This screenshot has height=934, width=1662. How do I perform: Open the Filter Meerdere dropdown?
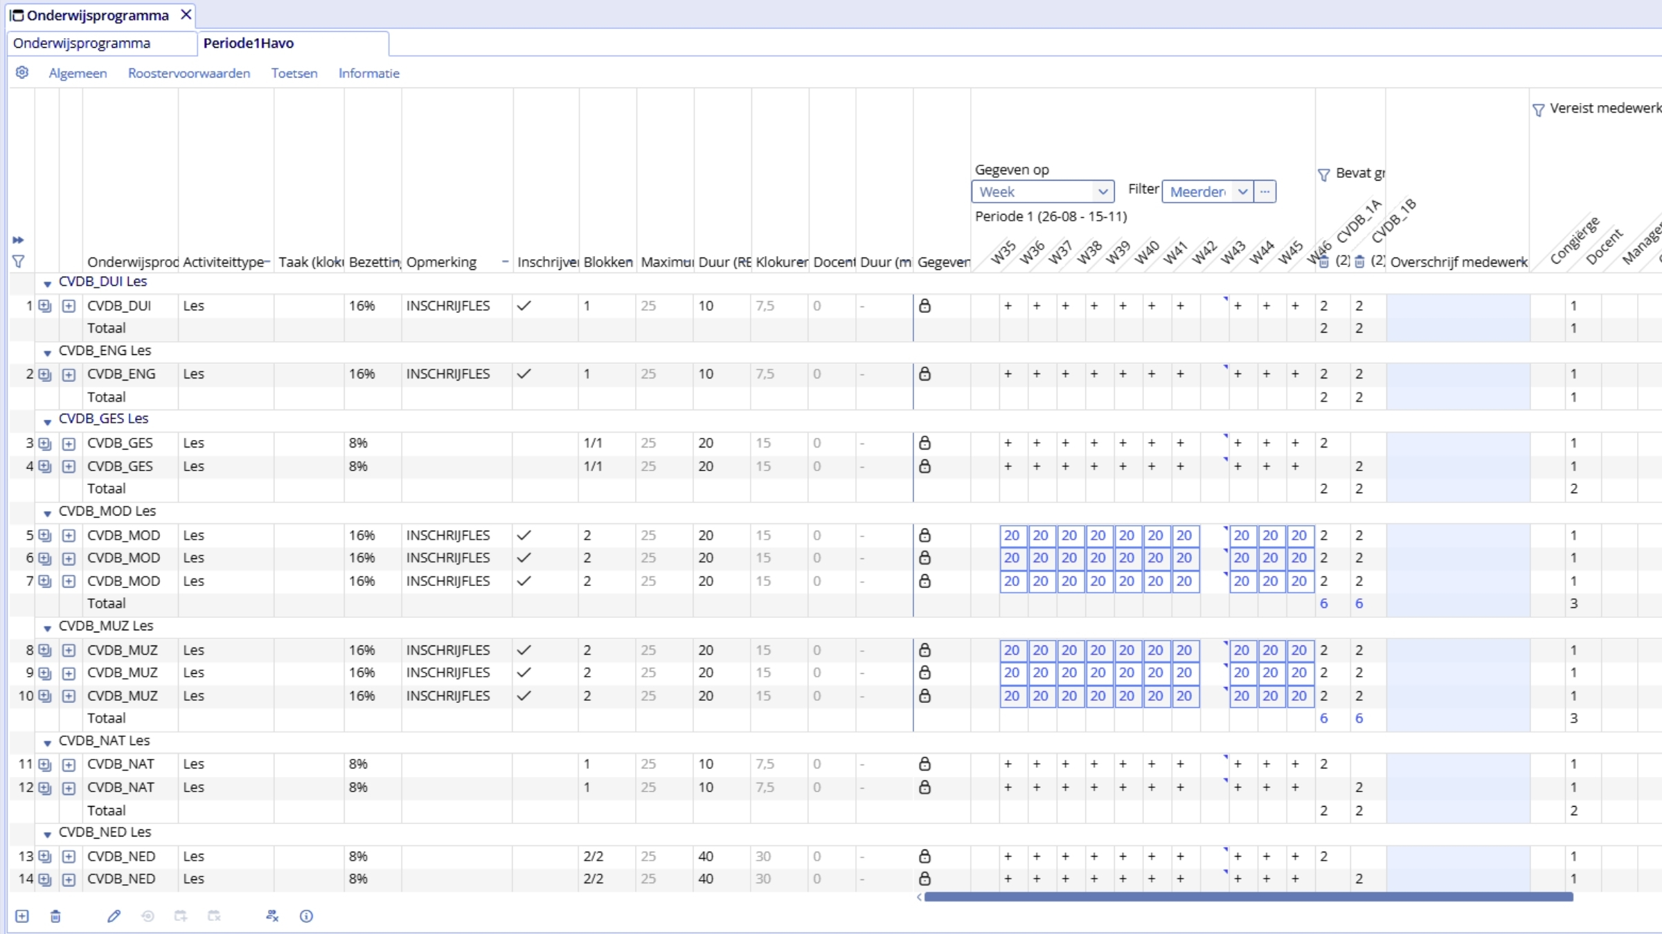click(x=1208, y=192)
